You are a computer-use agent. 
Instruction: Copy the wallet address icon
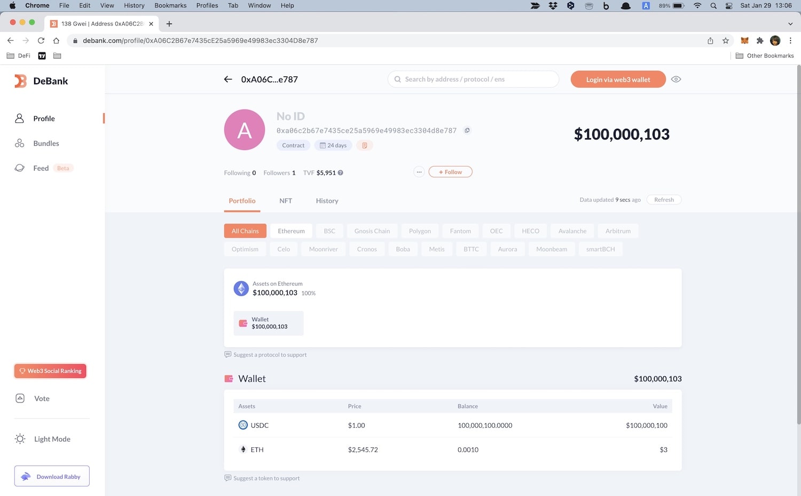click(467, 130)
